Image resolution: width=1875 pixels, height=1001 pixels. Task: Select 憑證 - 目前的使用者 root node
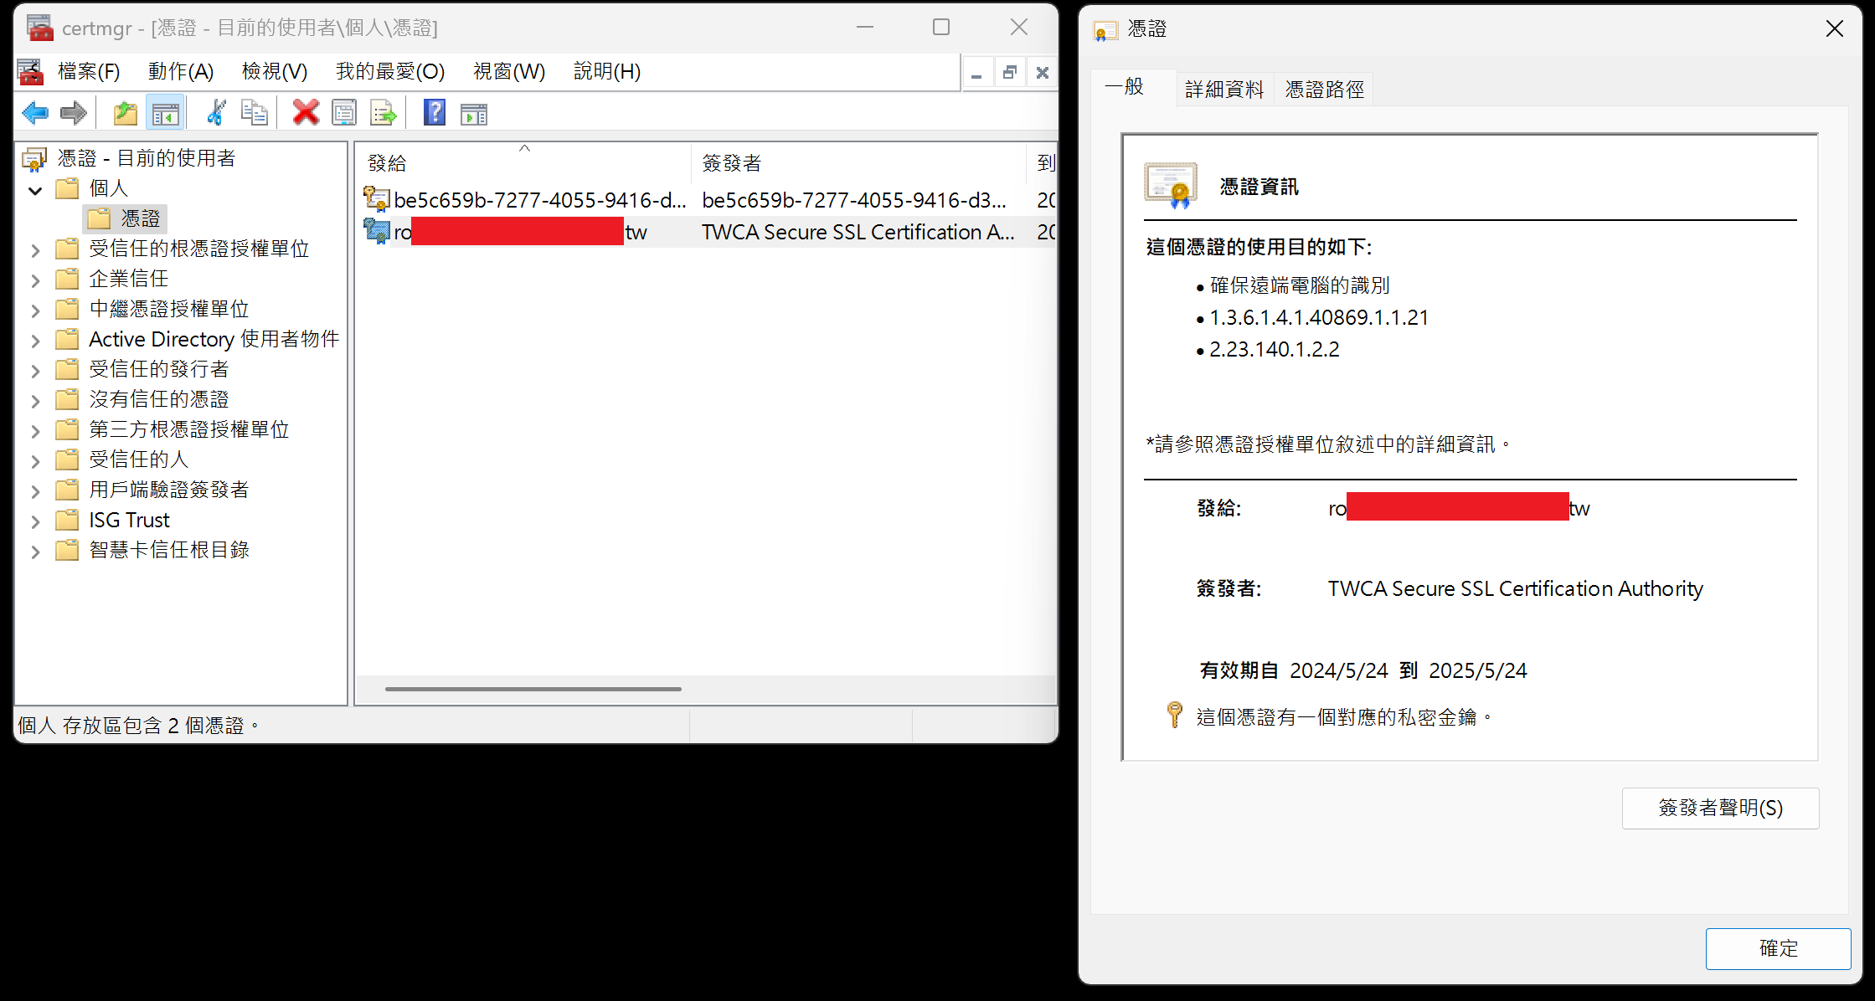click(x=147, y=158)
